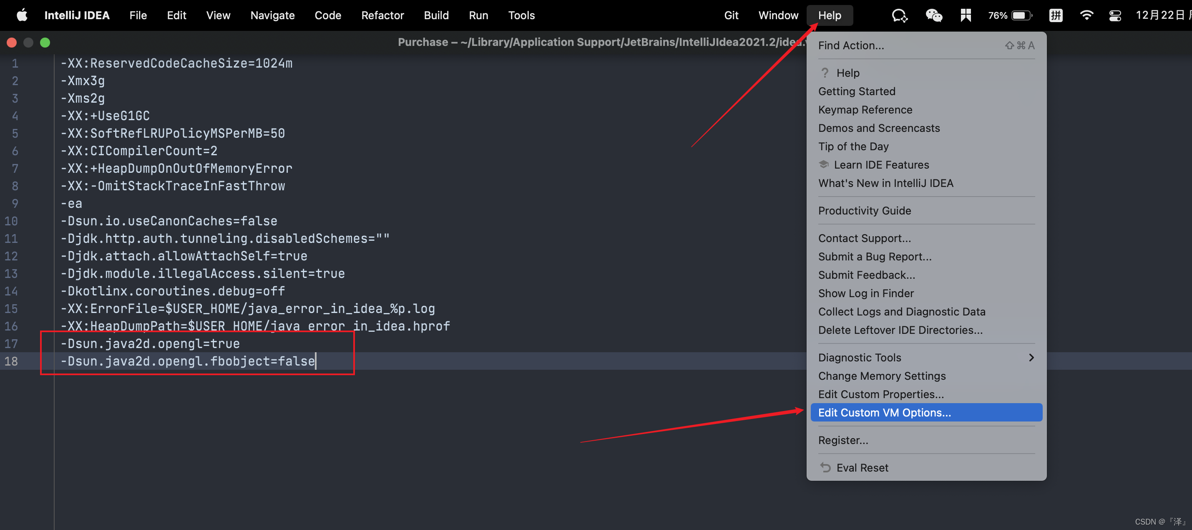Open the Refactor menu
This screenshot has width=1192, height=530.
pyautogui.click(x=382, y=15)
